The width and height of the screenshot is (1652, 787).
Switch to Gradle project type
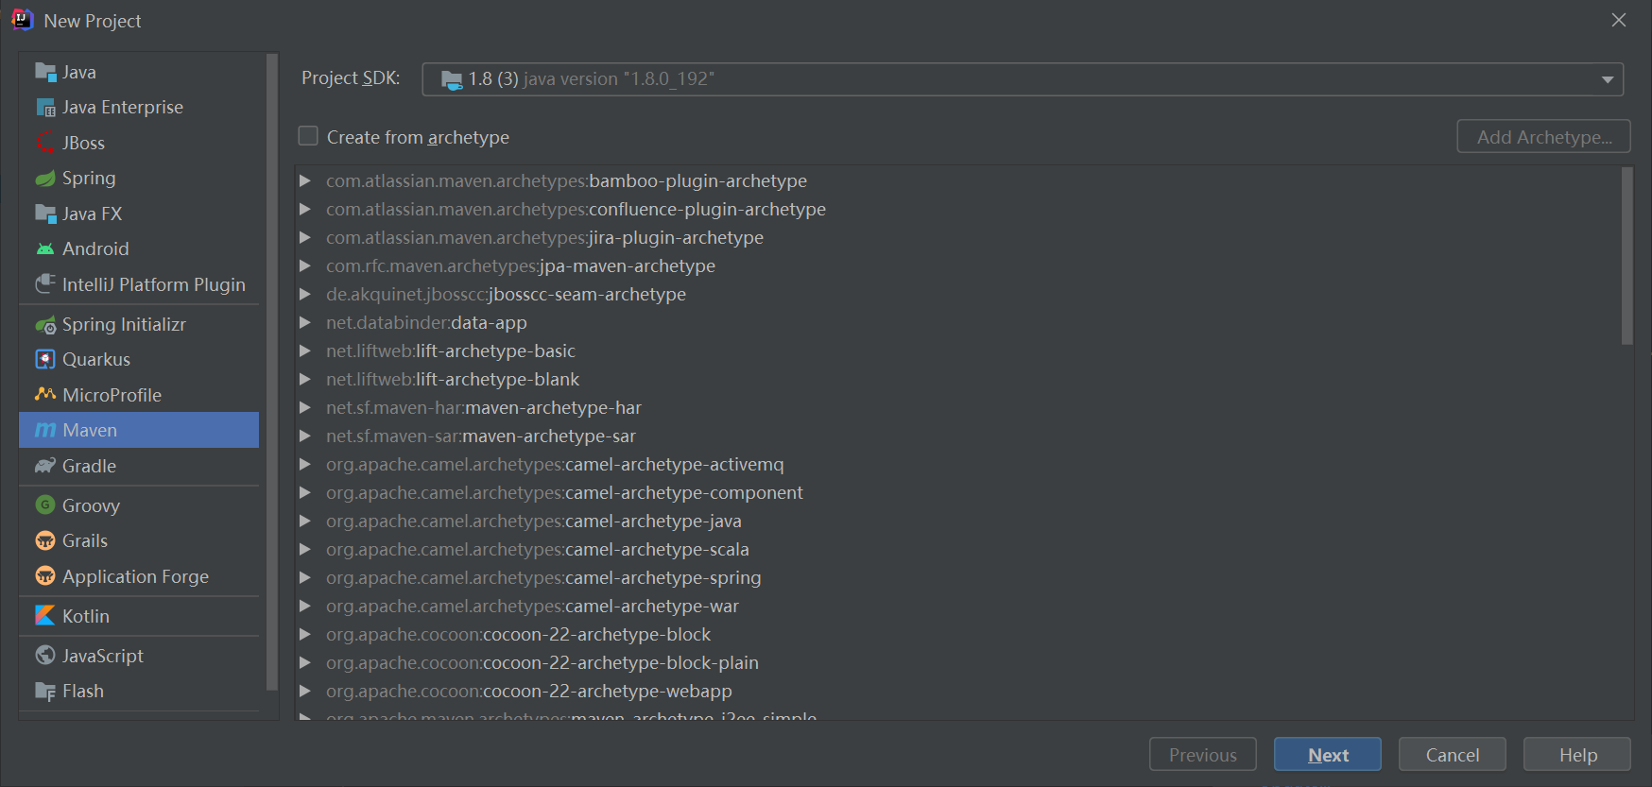tap(139, 466)
